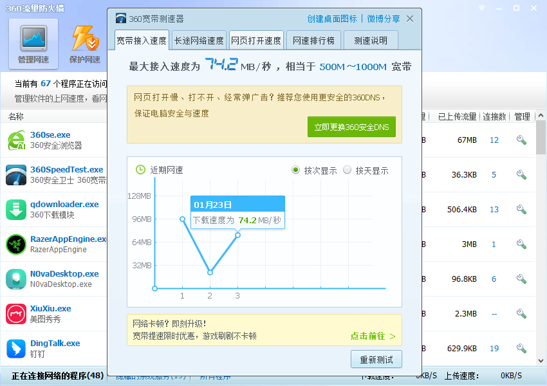Screen dimensions: 547x386
Task: Open manage wrench for 360SpeedTest.exe row
Action: pos(521,175)
